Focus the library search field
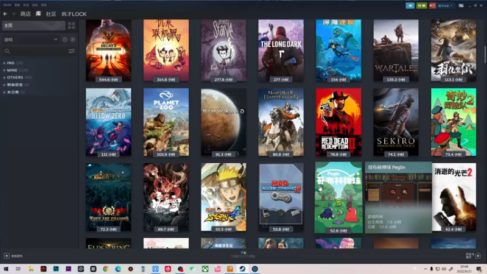The height and width of the screenshot is (274, 487). pos(34,51)
